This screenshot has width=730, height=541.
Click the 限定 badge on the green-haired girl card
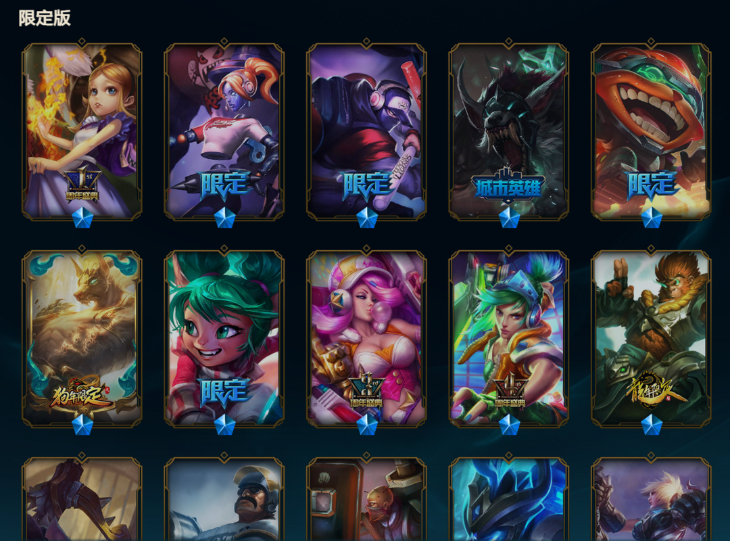click(x=224, y=393)
